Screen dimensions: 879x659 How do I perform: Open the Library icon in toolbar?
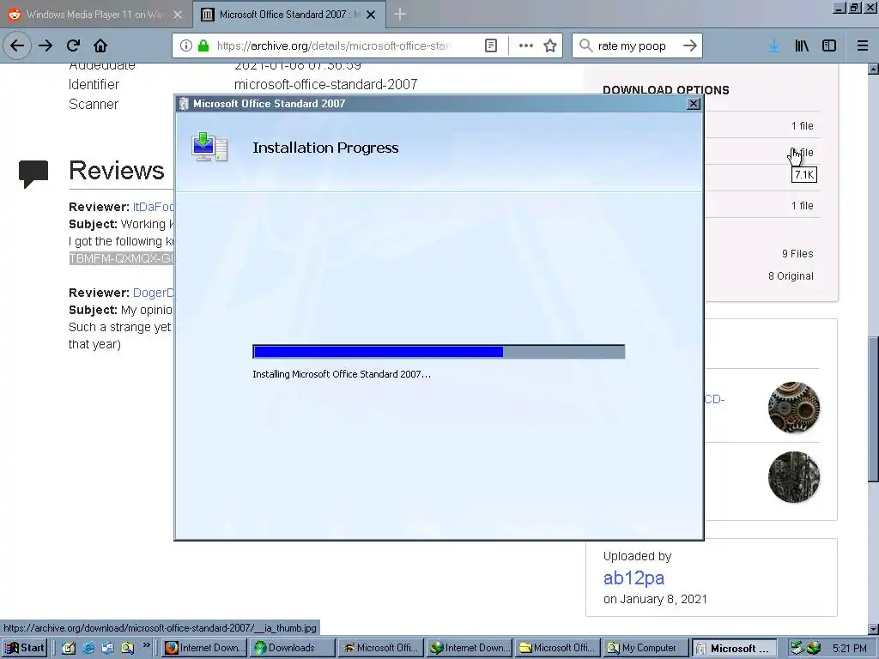pyautogui.click(x=802, y=45)
